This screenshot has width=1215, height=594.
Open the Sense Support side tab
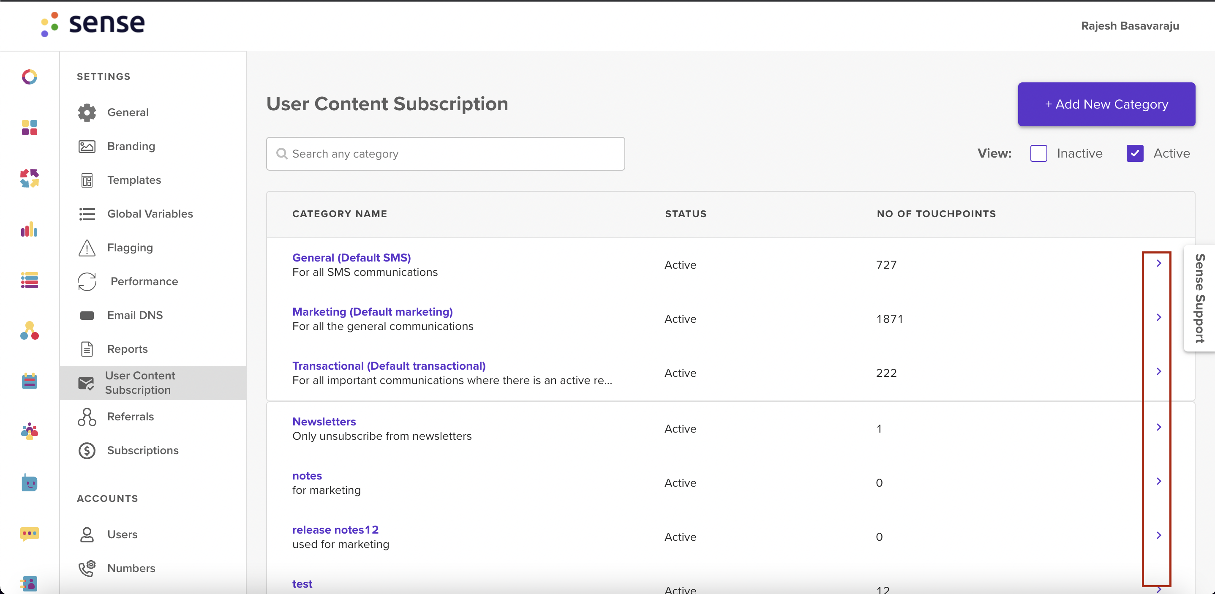tap(1199, 298)
